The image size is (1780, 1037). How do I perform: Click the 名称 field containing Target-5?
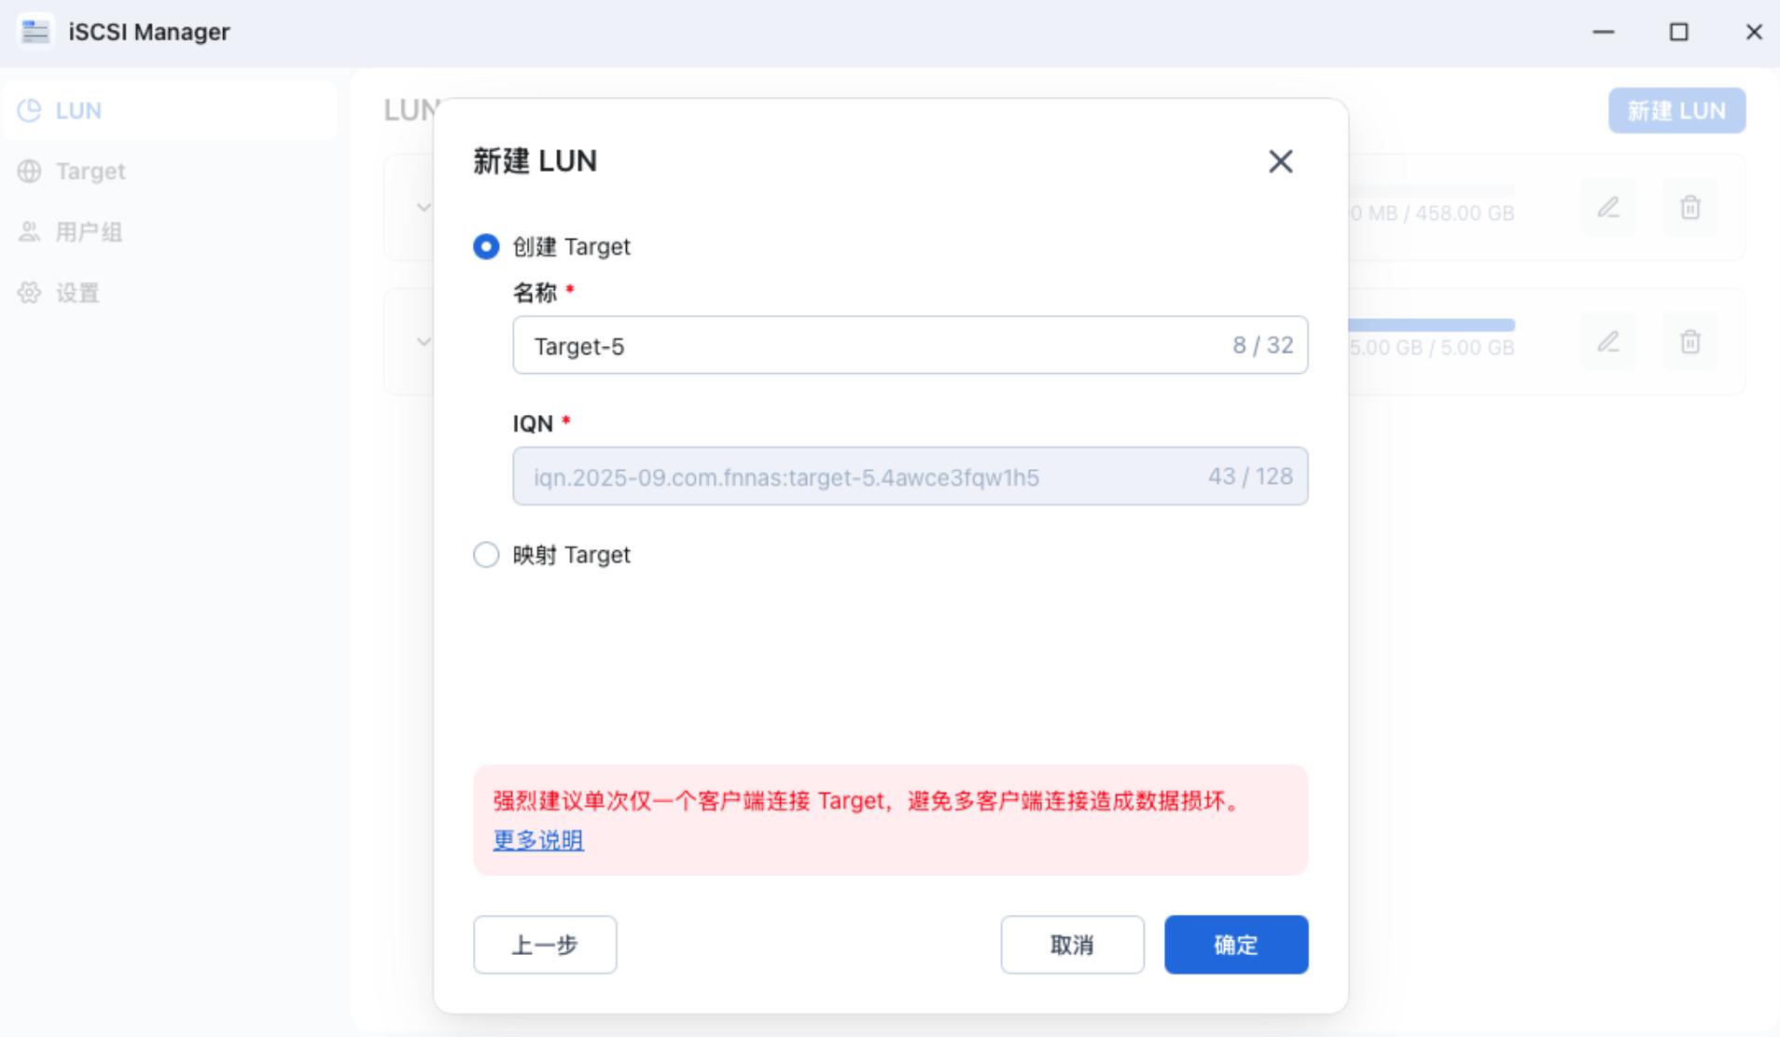click(x=910, y=345)
